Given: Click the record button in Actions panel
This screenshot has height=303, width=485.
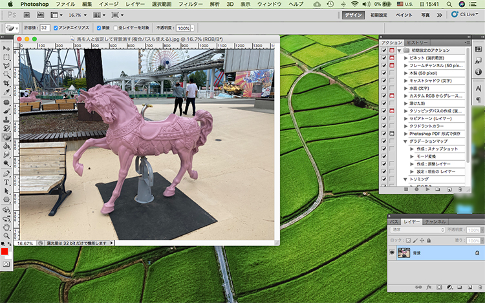Looking at the screenshot, I should coord(416,189).
